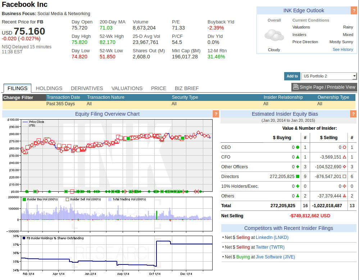Open help for Equity Filing Overview Chart

coord(216,114)
